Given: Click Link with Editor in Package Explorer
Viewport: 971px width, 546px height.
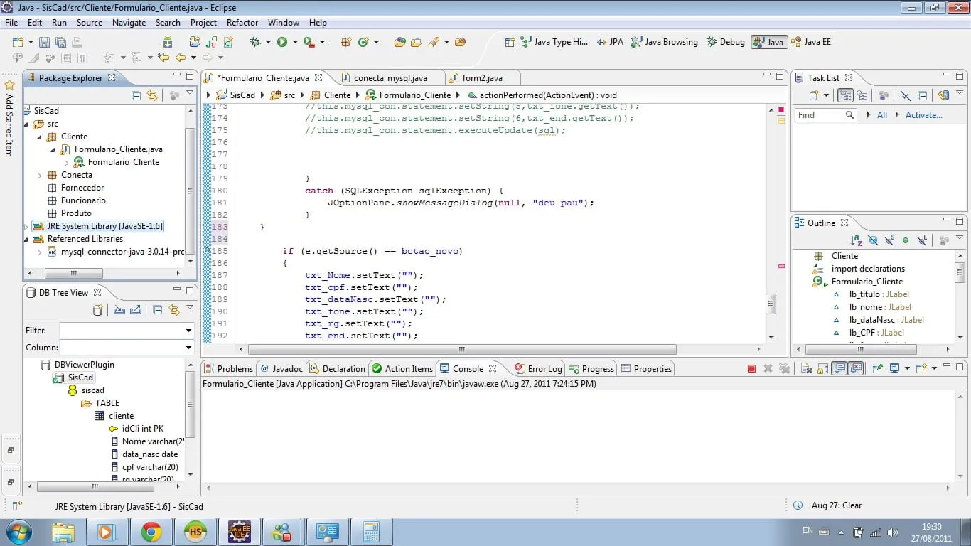Looking at the screenshot, I should [x=151, y=95].
